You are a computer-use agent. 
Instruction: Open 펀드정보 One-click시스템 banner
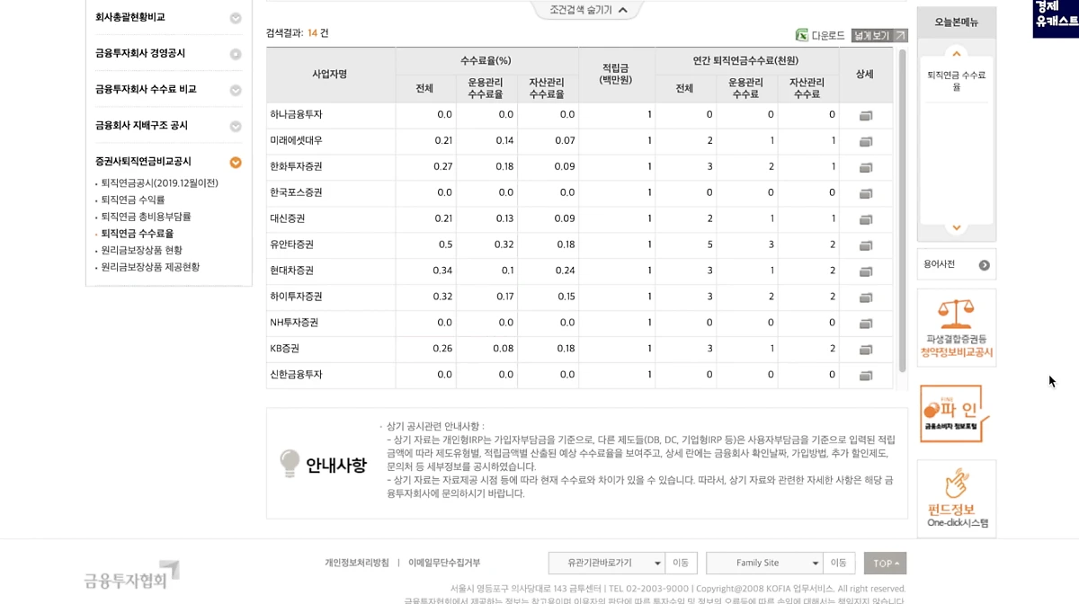[957, 499]
